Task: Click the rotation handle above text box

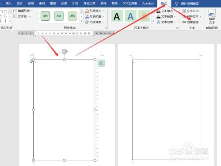Action: point(65,52)
